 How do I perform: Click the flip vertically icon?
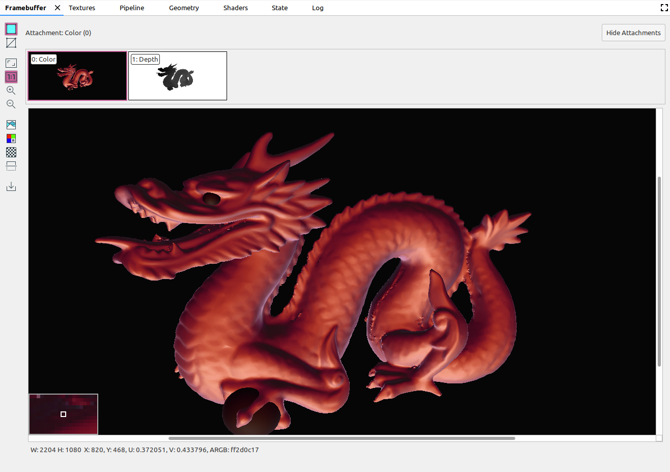11,166
